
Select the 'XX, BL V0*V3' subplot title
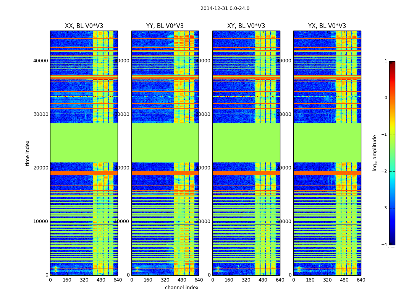[x=84, y=26]
